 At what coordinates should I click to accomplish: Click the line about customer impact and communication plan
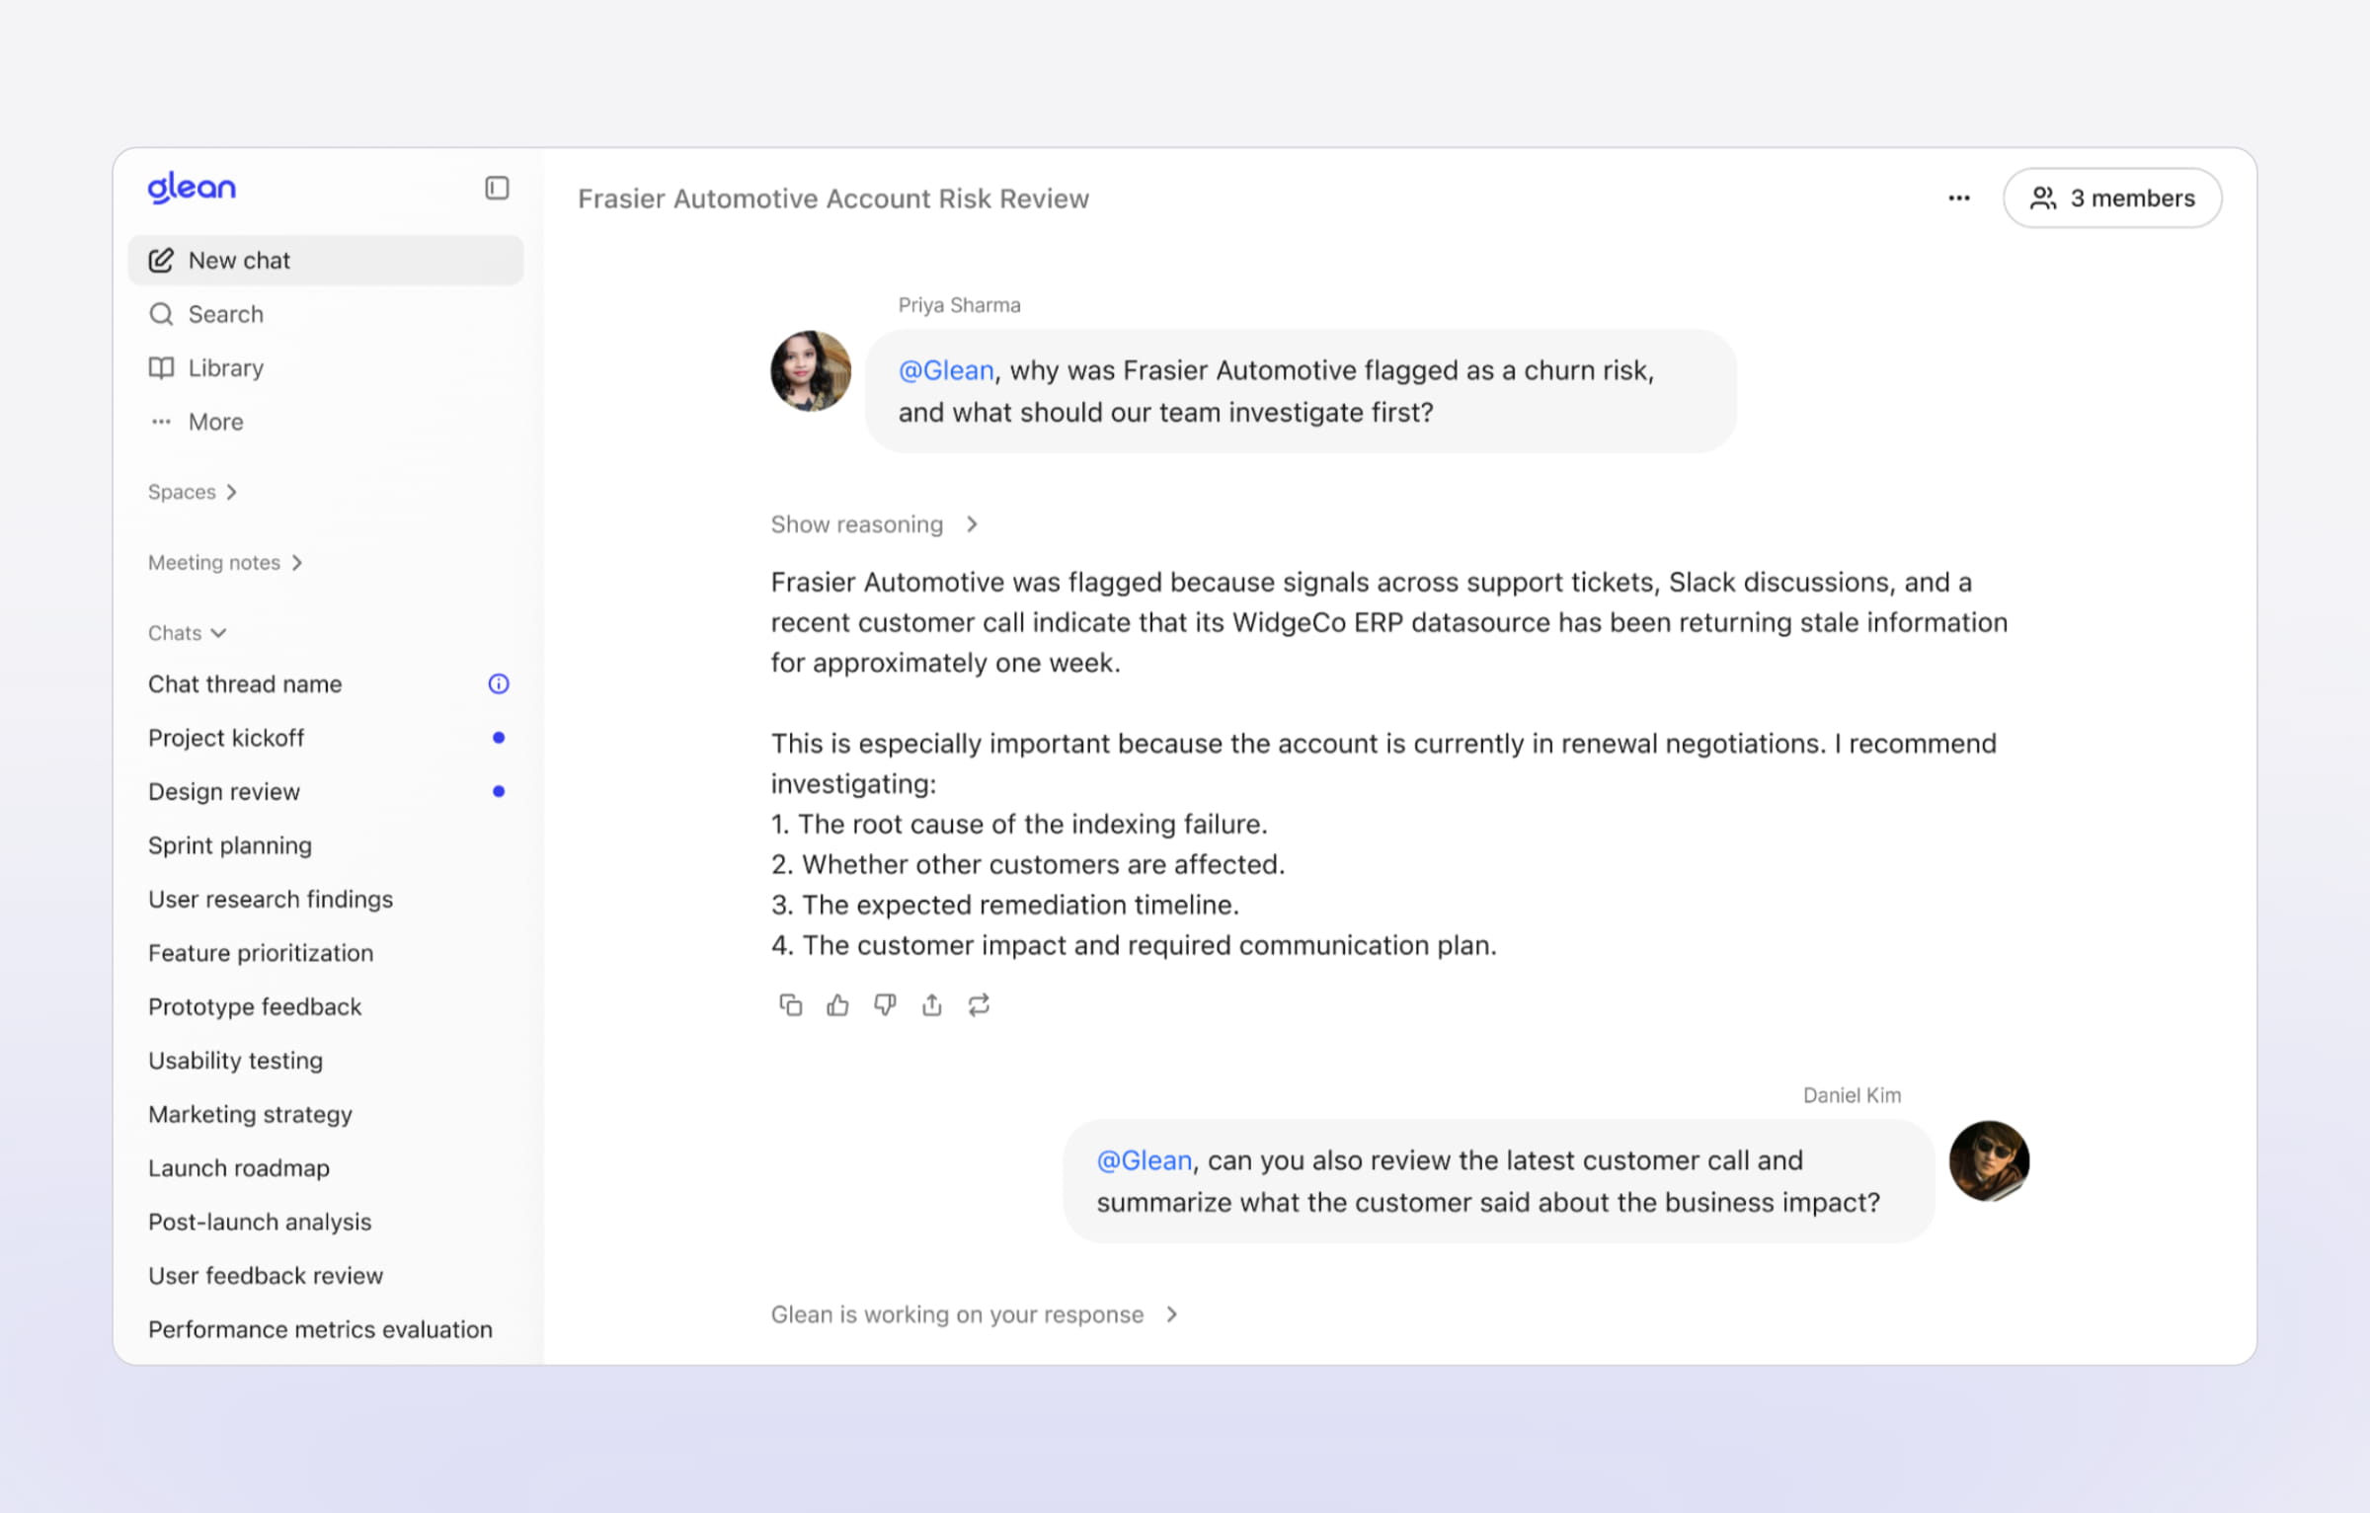[1134, 945]
